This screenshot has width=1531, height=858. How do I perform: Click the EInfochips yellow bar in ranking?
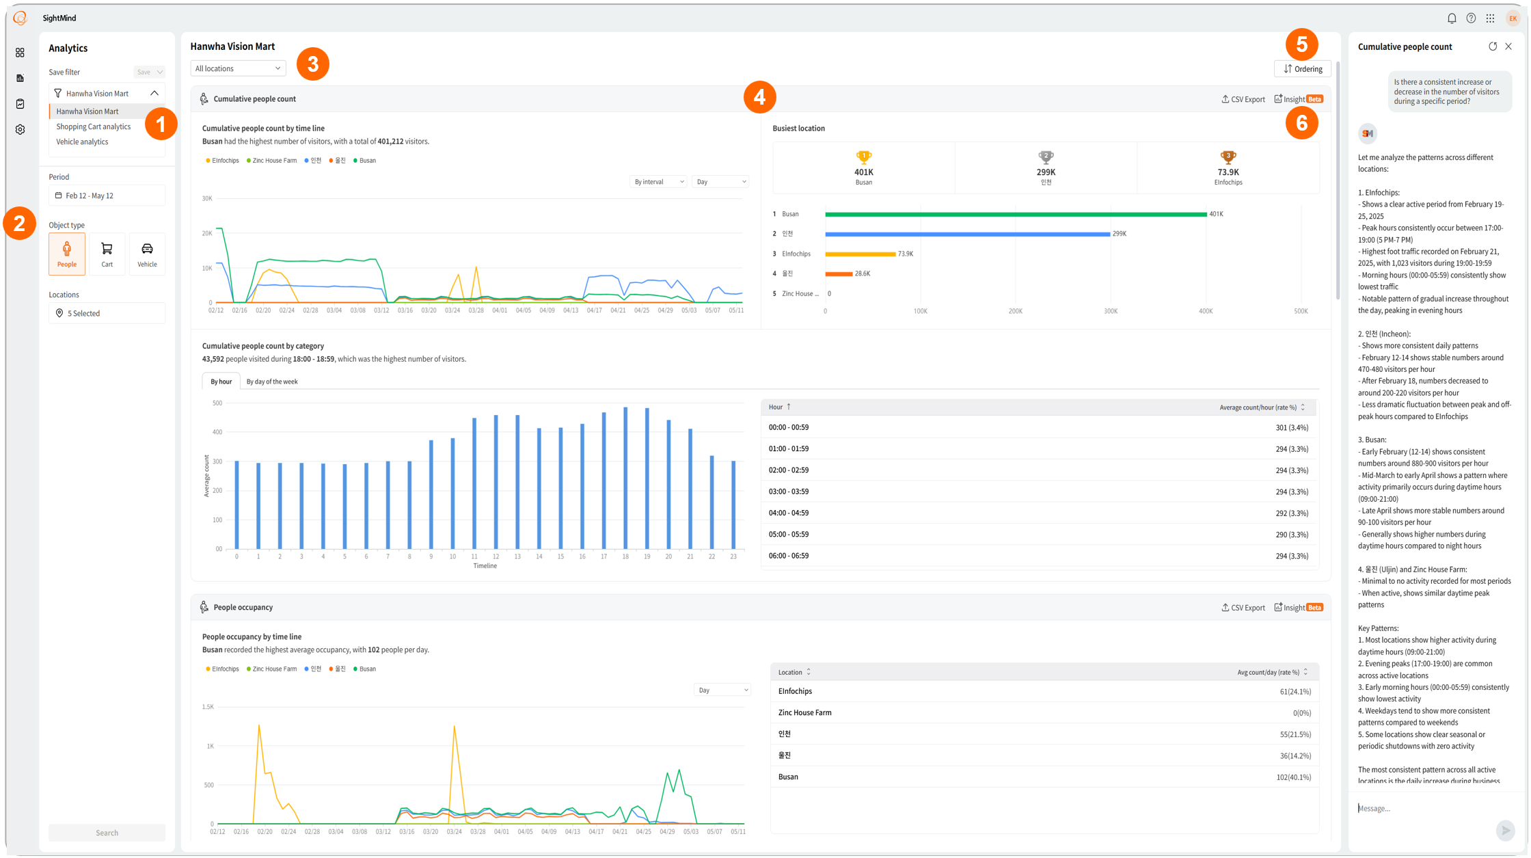(860, 254)
